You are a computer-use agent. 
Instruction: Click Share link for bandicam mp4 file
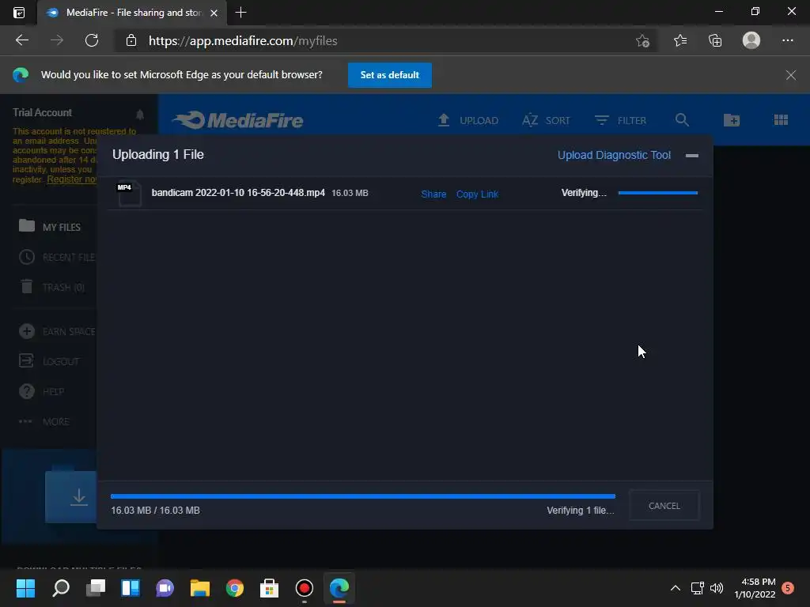pyautogui.click(x=433, y=194)
